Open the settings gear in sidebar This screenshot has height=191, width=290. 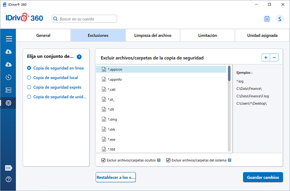pos(9,103)
